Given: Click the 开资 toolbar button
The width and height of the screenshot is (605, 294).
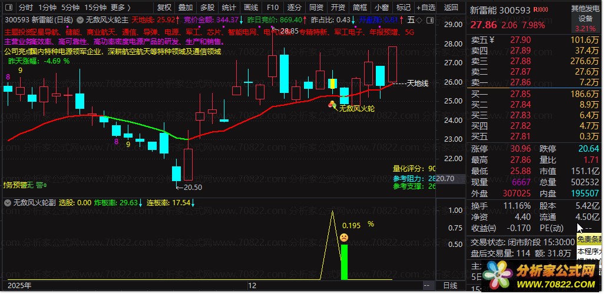Looking at the screenshot, I should pos(338,7).
